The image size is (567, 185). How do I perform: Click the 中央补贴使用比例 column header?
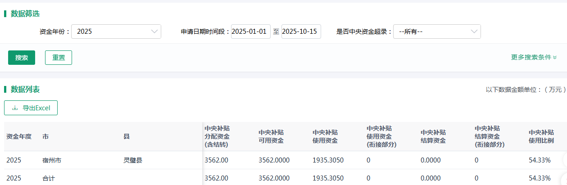click(x=541, y=136)
